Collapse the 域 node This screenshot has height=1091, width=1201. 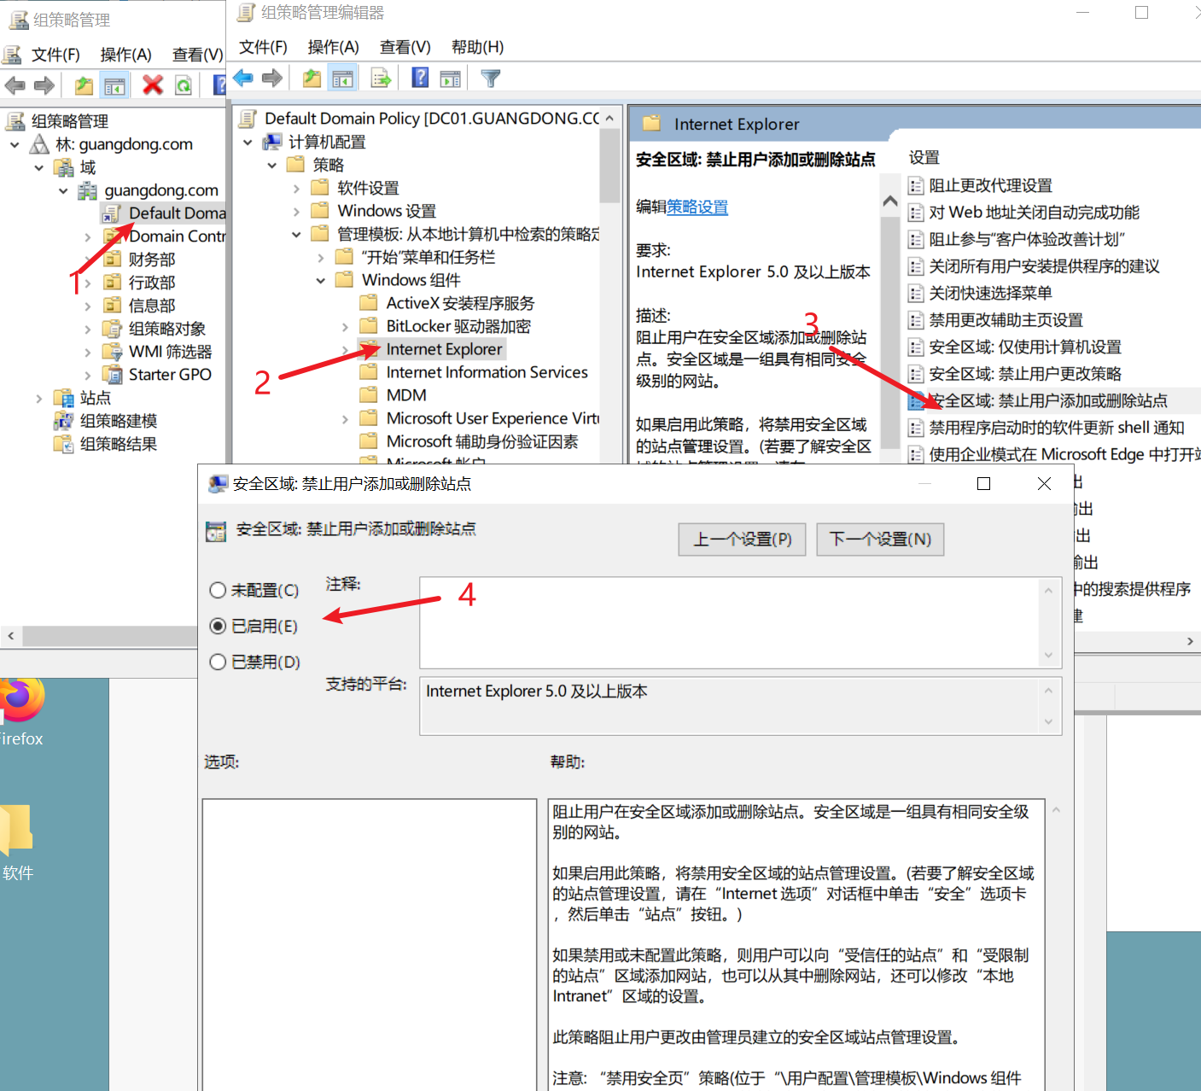tap(38, 168)
